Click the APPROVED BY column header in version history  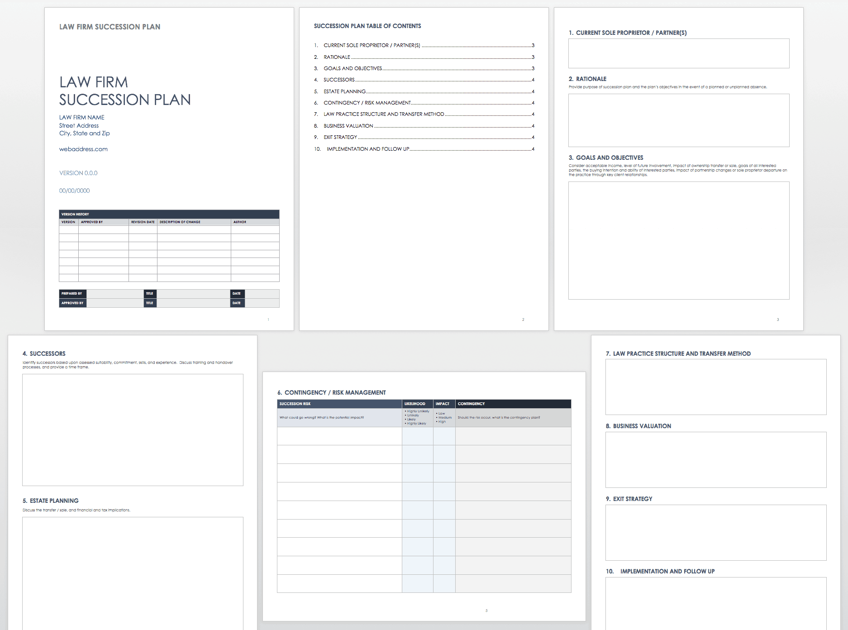tap(104, 222)
